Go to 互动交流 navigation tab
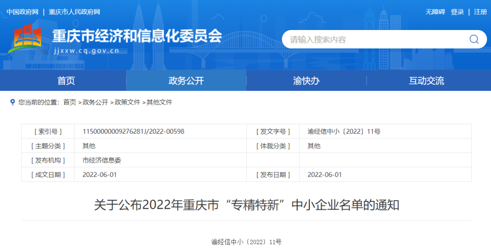Screen dimensions: 491x251 [x=426, y=81]
